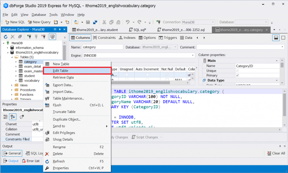288x173 pixels.
Task: Toggle the Unsigned checkbox in first column row
Action: [127, 75]
